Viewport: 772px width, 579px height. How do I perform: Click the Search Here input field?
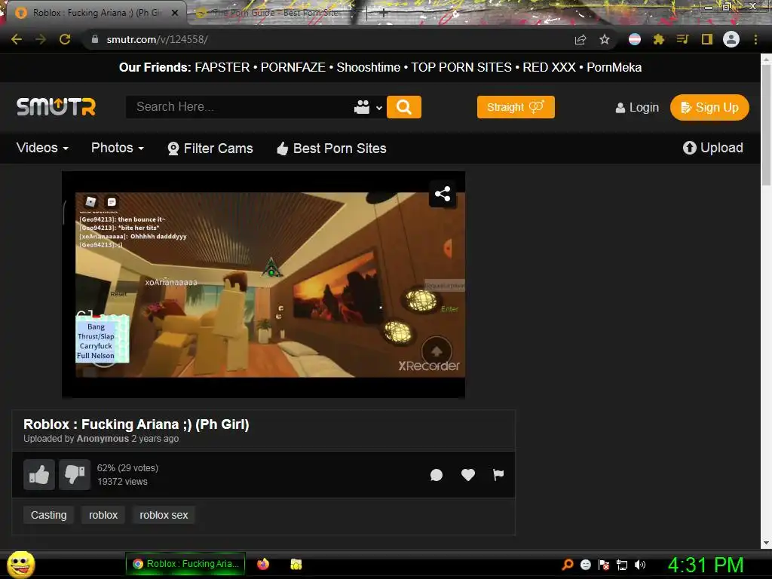[239, 107]
